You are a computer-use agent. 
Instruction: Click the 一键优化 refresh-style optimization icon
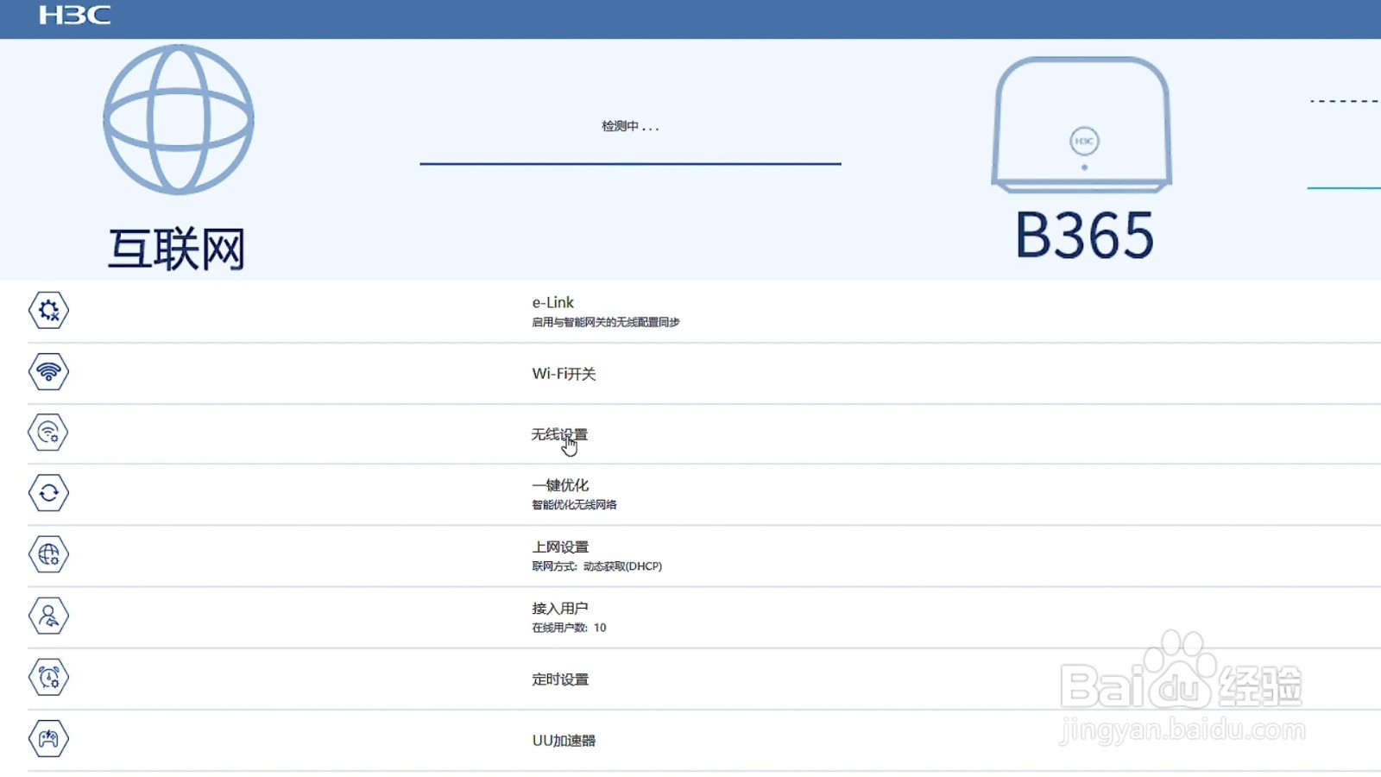click(49, 492)
